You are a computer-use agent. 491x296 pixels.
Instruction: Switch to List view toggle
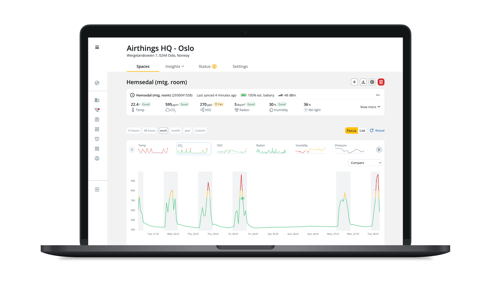(362, 131)
